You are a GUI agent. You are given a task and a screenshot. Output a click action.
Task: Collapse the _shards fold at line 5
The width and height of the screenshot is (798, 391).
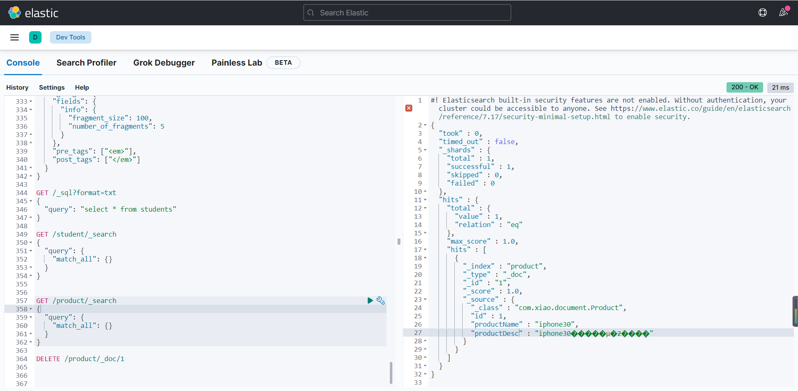pos(425,150)
